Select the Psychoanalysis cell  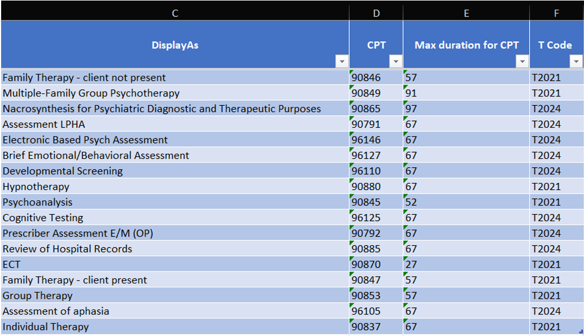pyautogui.click(x=175, y=202)
